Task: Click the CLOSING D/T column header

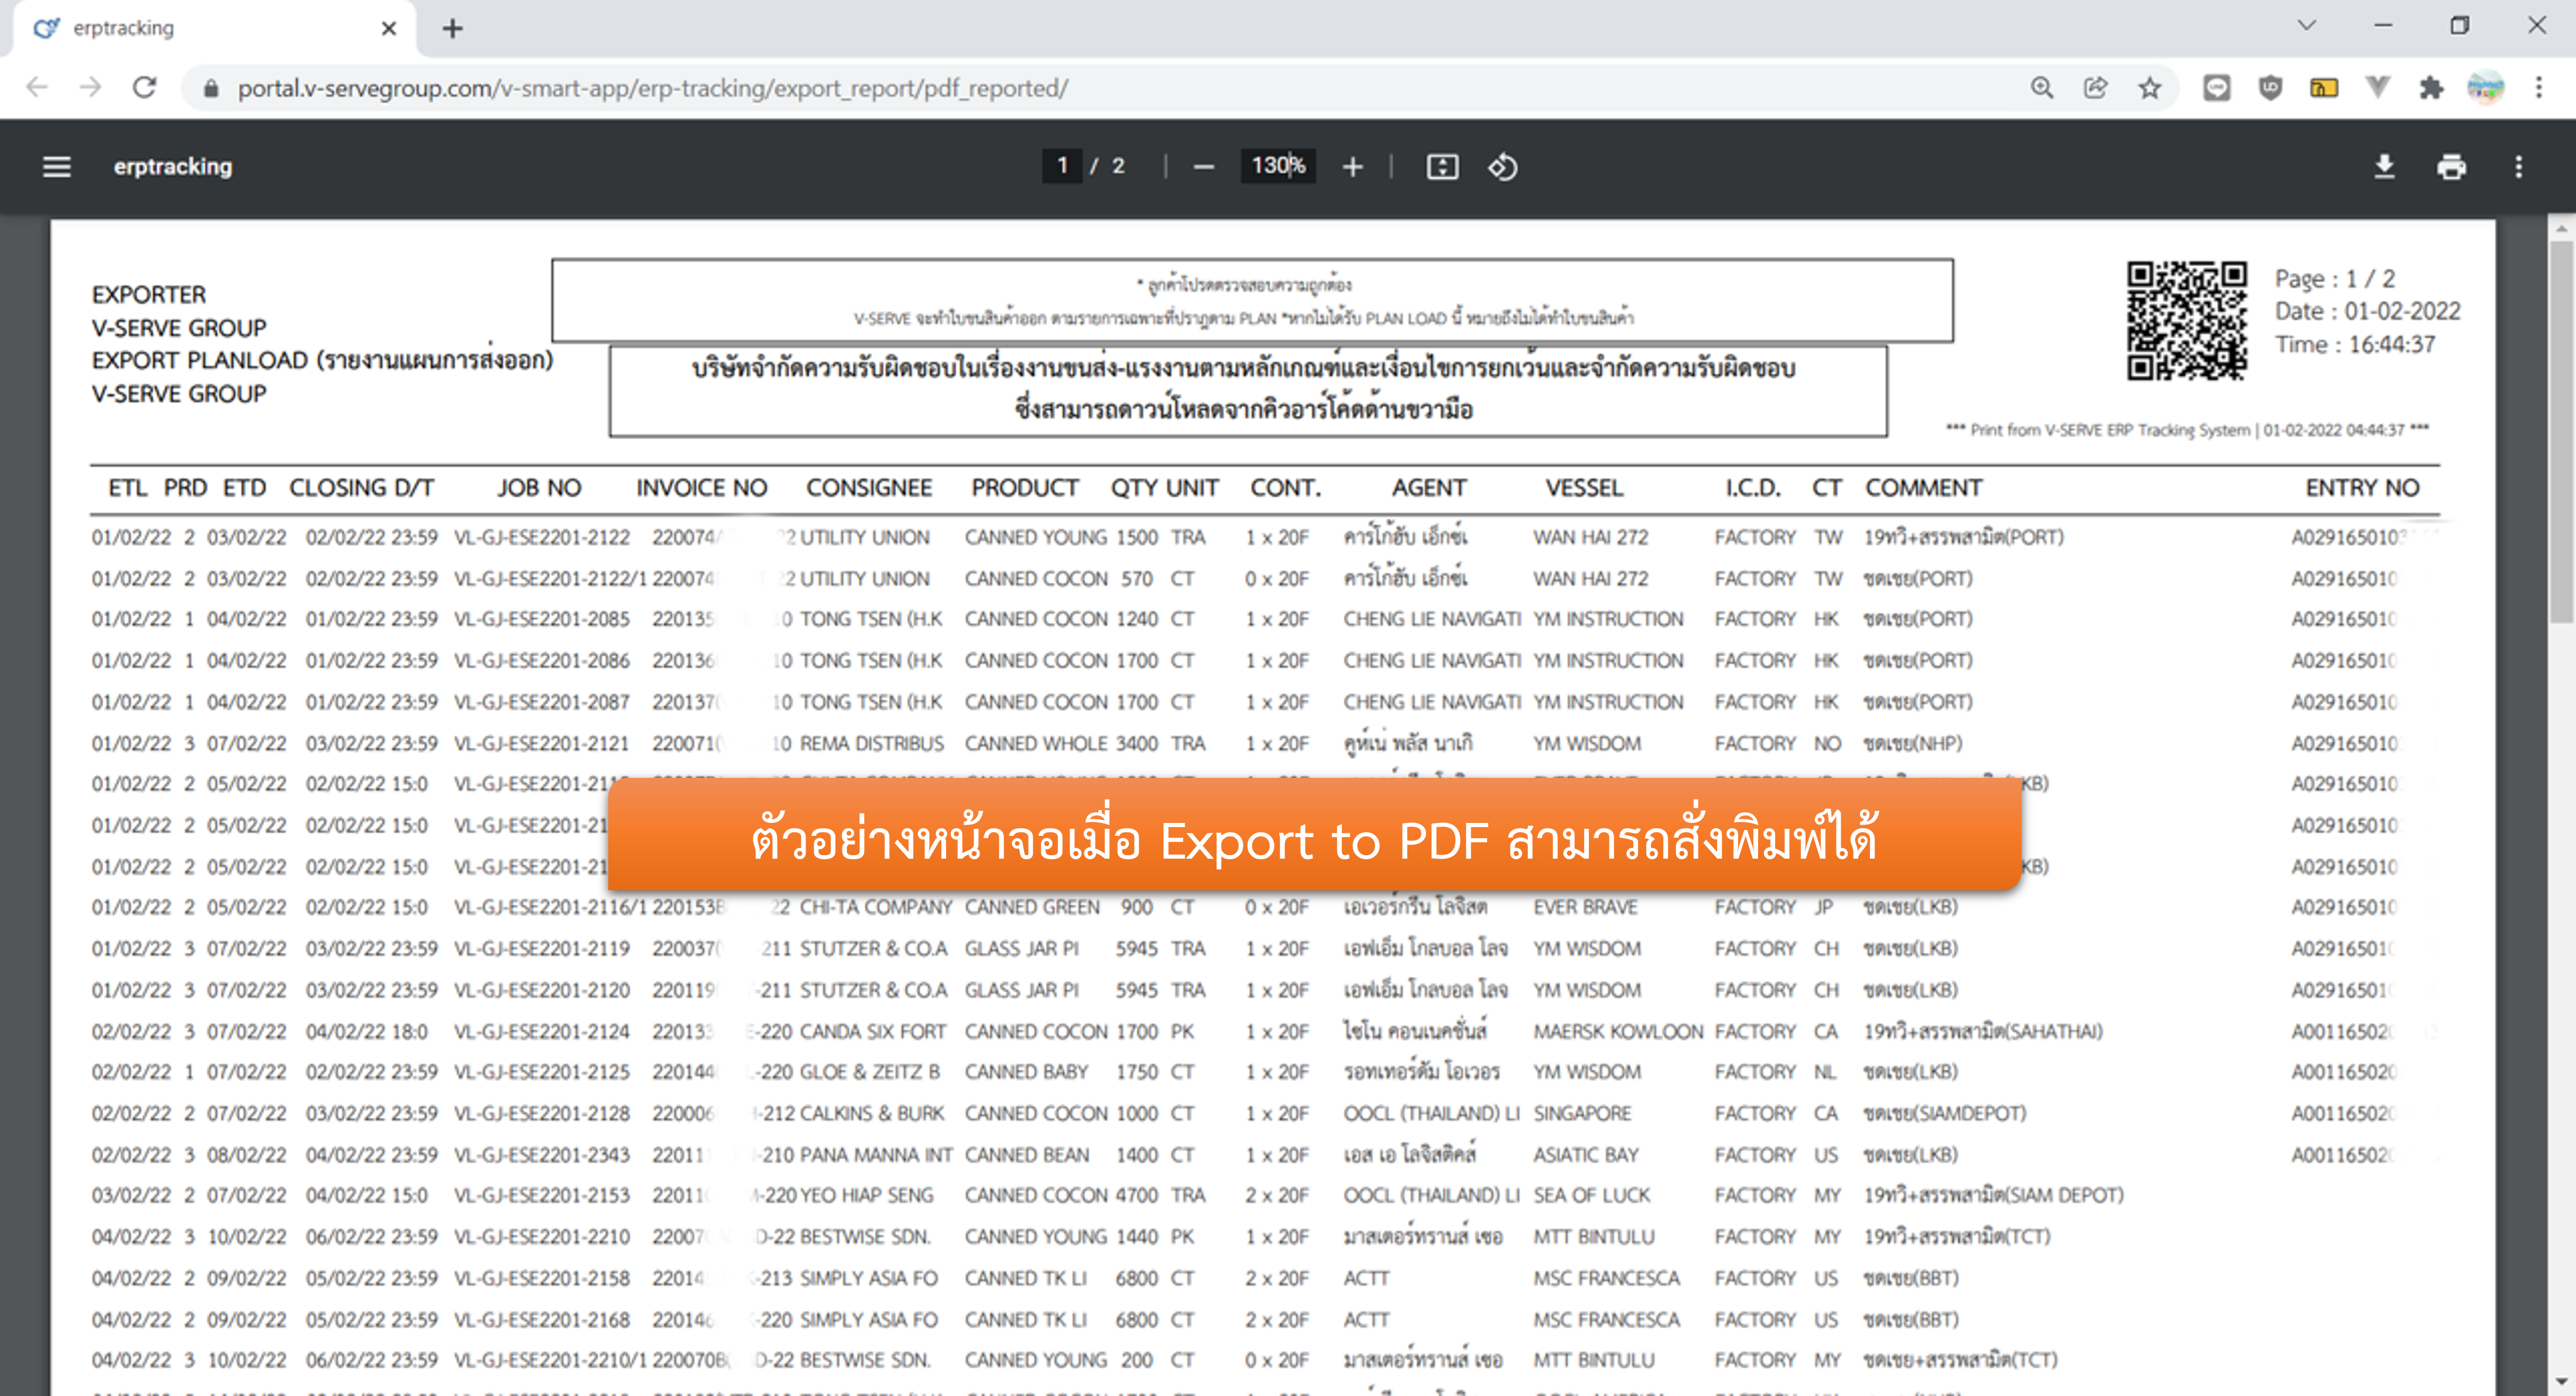Action: click(x=361, y=488)
